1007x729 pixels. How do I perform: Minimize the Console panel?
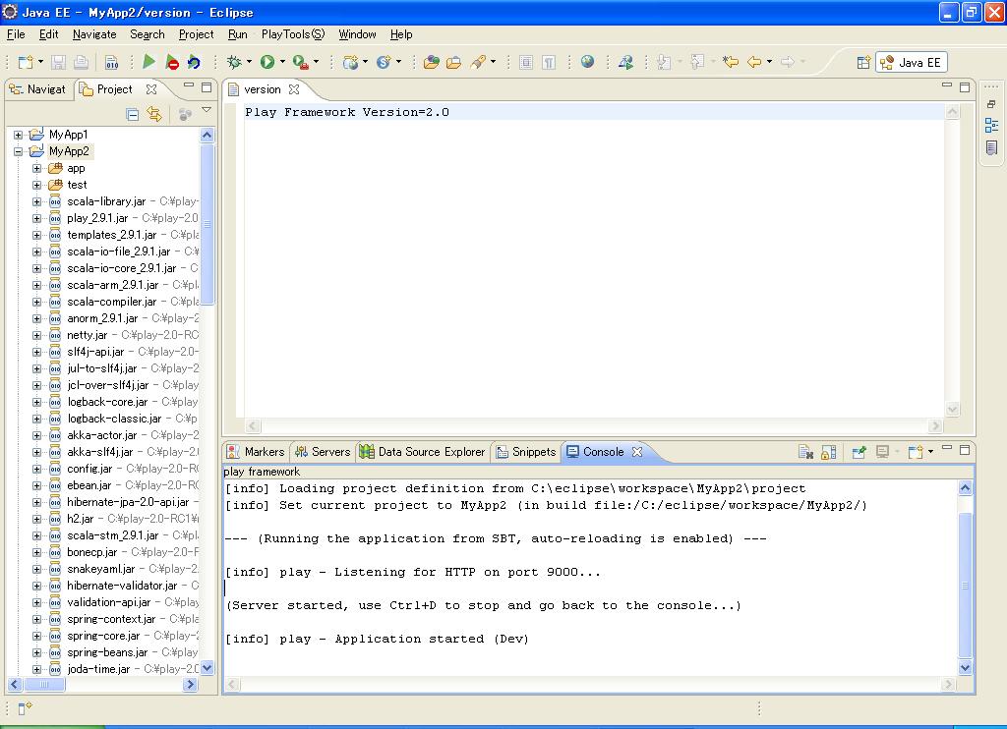pos(947,449)
